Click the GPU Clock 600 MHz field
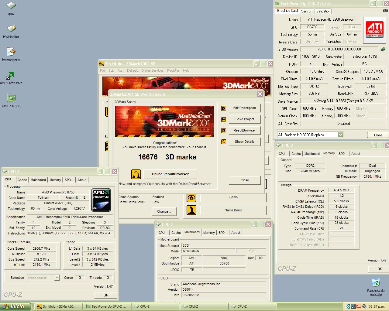The width and height of the screenshot is (389, 311). tap(310, 109)
